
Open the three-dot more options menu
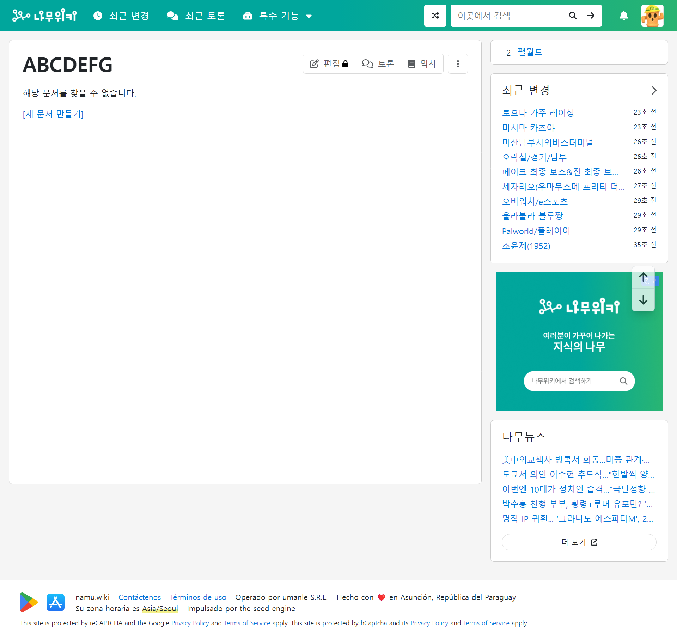click(x=457, y=63)
